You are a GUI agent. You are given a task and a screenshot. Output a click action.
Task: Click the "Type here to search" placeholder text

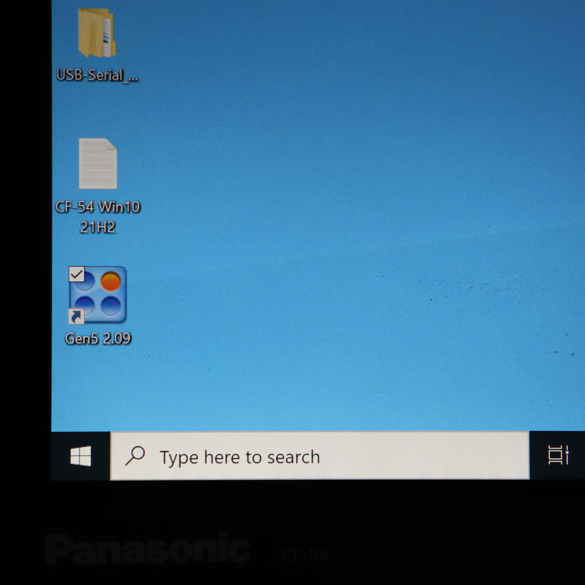click(x=240, y=457)
